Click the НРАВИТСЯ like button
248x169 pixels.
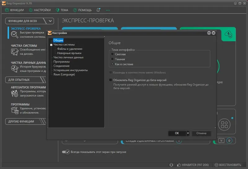(x=193, y=165)
